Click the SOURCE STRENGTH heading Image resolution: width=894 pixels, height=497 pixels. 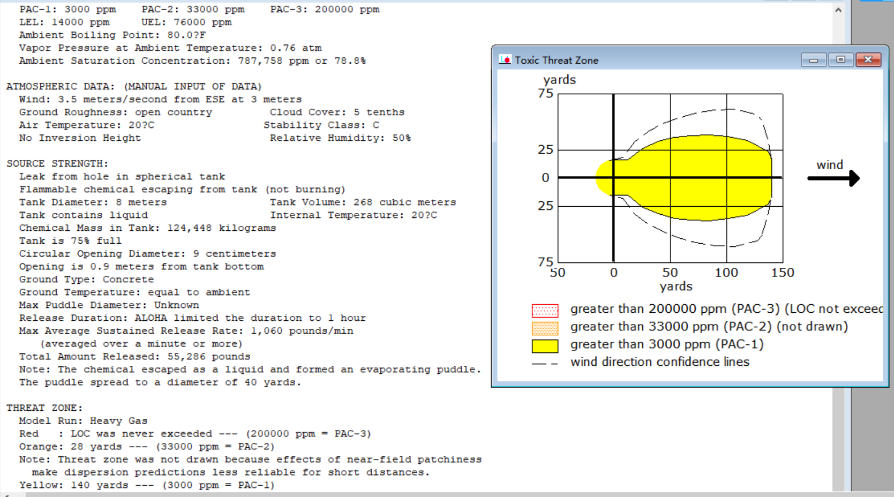(57, 163)
